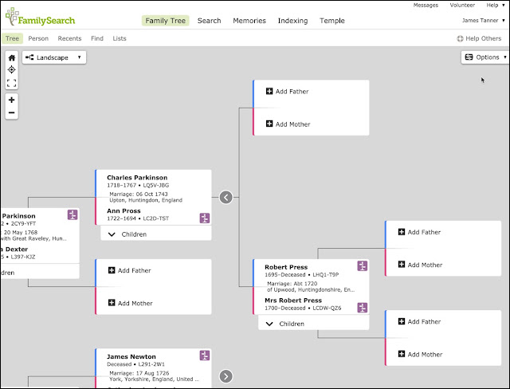Click Marriage: 17 Aug 1726 text

(x=139, y=373)
